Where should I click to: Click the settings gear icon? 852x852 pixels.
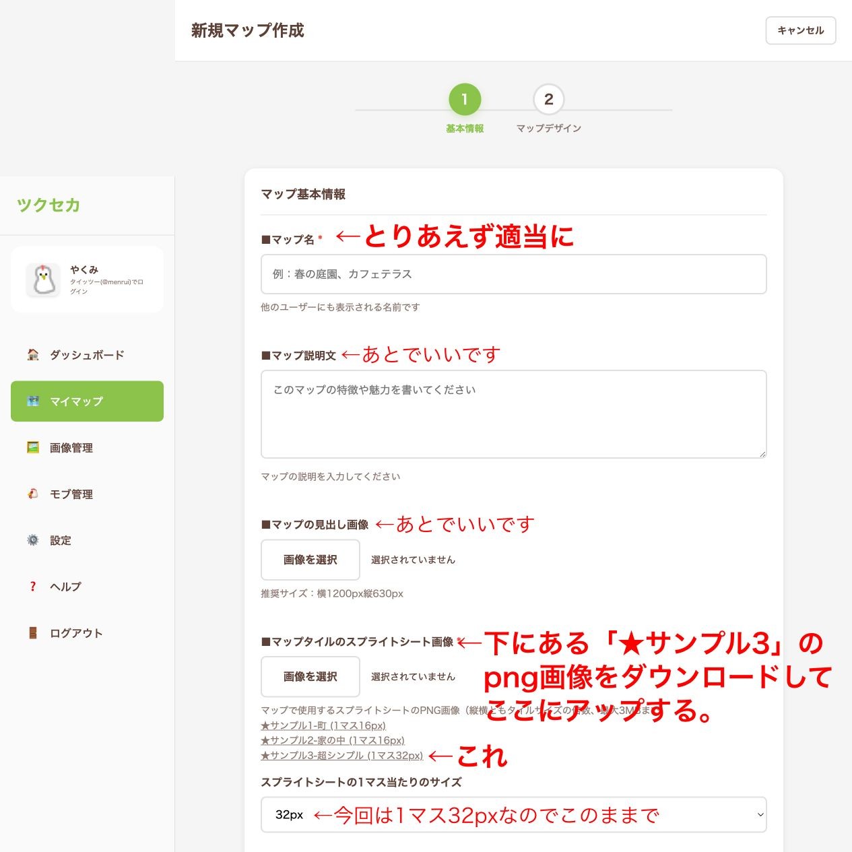[x=32, y=540]
